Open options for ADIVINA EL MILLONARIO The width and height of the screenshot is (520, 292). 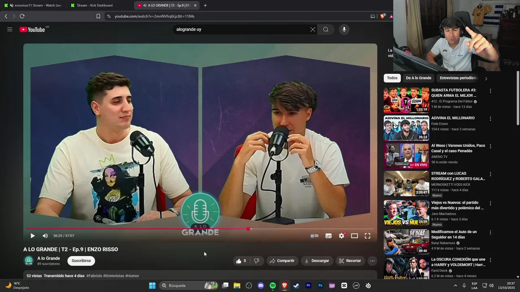pyautogui.click(x=490, y=119)
